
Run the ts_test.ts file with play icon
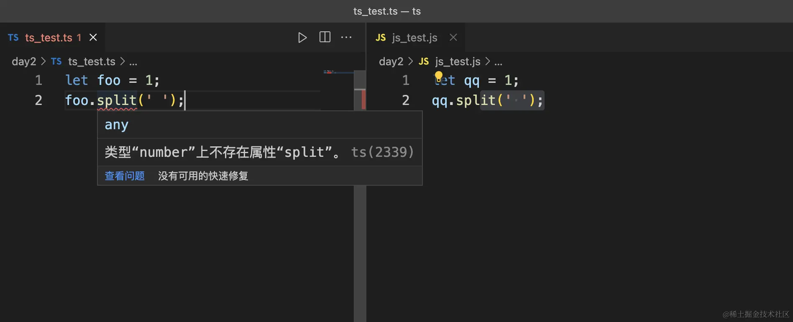point(302,38)
